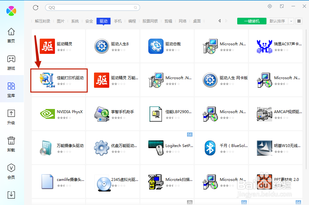
Task: Open the 首页 home page in sidebar
Action: point(11,35)
